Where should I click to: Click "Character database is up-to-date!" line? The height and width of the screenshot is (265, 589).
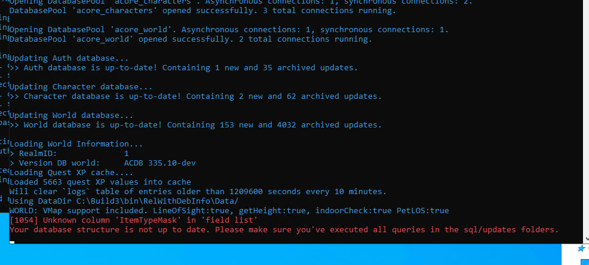point(196,96)
